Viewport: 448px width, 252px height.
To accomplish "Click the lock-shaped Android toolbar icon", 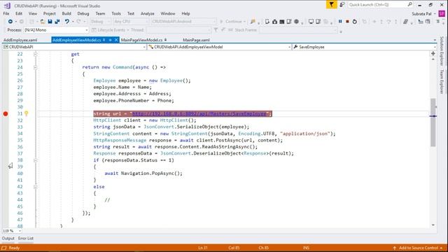I will 274,22.
